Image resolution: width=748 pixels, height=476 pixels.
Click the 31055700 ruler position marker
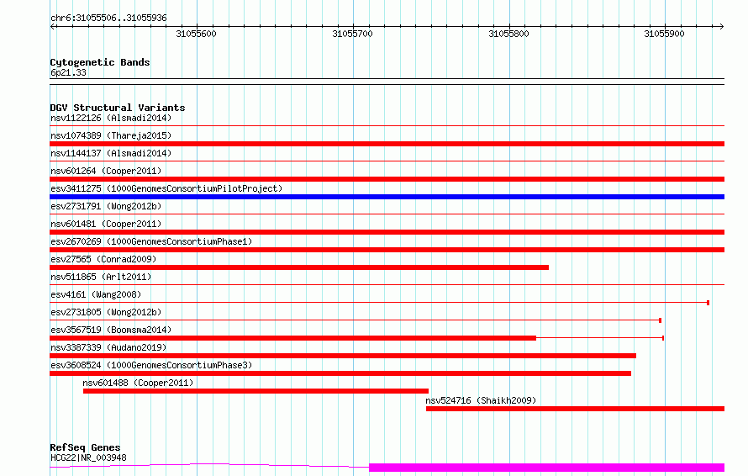click(352, 34)
